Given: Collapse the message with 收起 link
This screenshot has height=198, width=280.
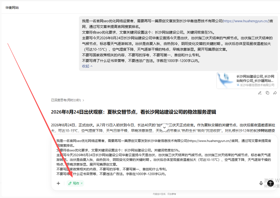Looking at the screenshot, I should click(87, 66).
